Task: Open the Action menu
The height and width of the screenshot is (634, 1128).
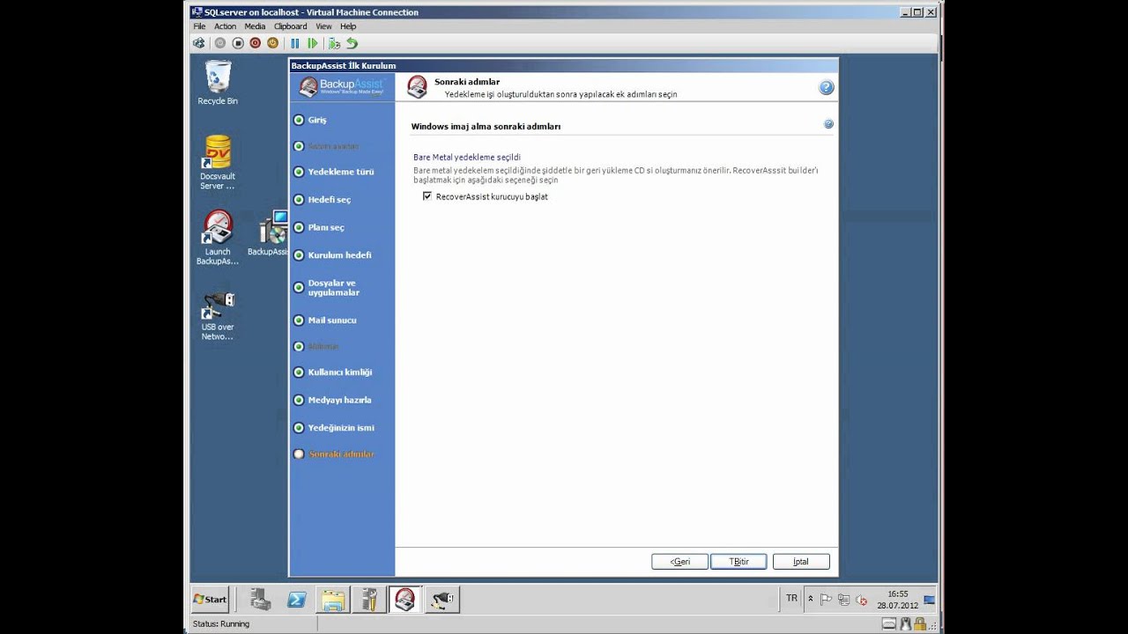Action: click(x=225, y=26)
